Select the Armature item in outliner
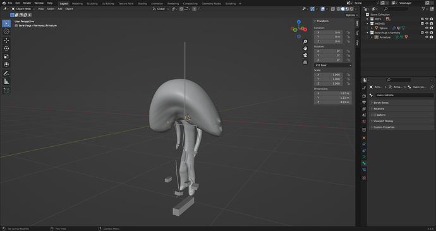This screenshot has width=436, height=231. 385,37
